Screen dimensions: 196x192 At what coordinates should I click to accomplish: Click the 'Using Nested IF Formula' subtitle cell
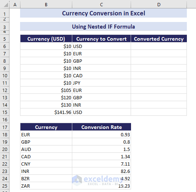pyautogui.click(x=104, y=26)
